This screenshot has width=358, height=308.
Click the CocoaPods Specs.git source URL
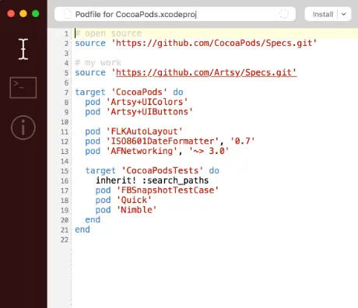pos(214,43)
